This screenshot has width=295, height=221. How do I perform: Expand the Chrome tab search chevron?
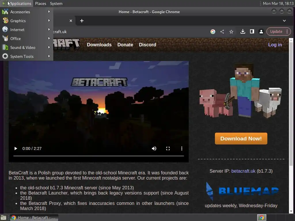[x=284, y=21]
